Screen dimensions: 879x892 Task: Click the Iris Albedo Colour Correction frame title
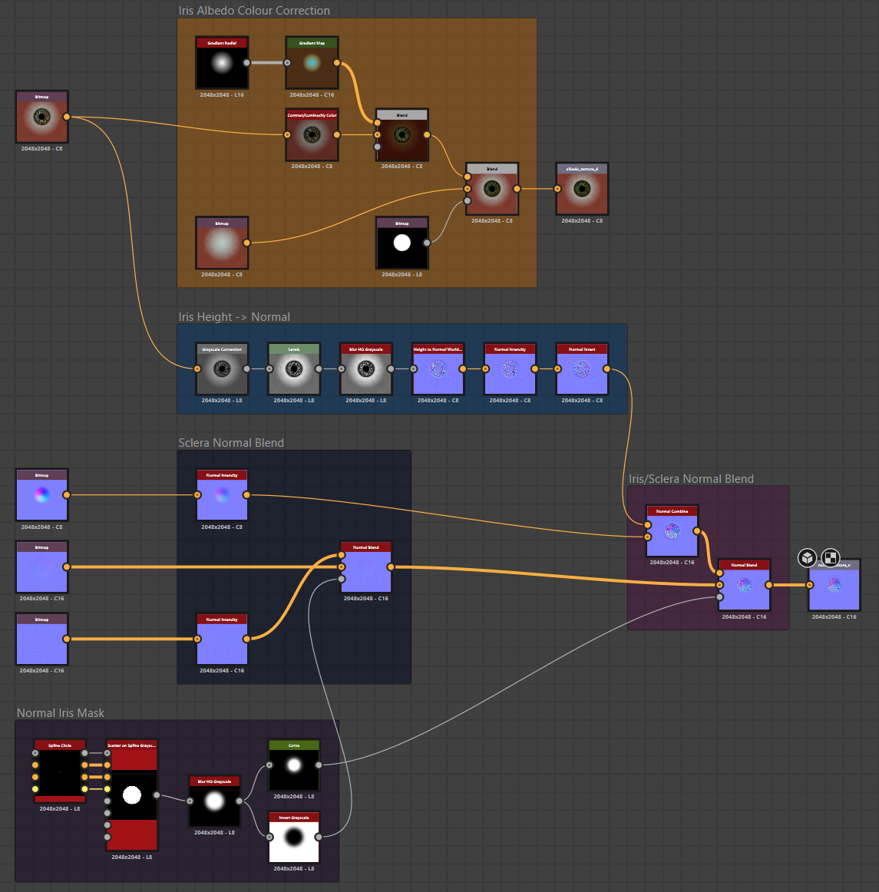pos(254,11)
